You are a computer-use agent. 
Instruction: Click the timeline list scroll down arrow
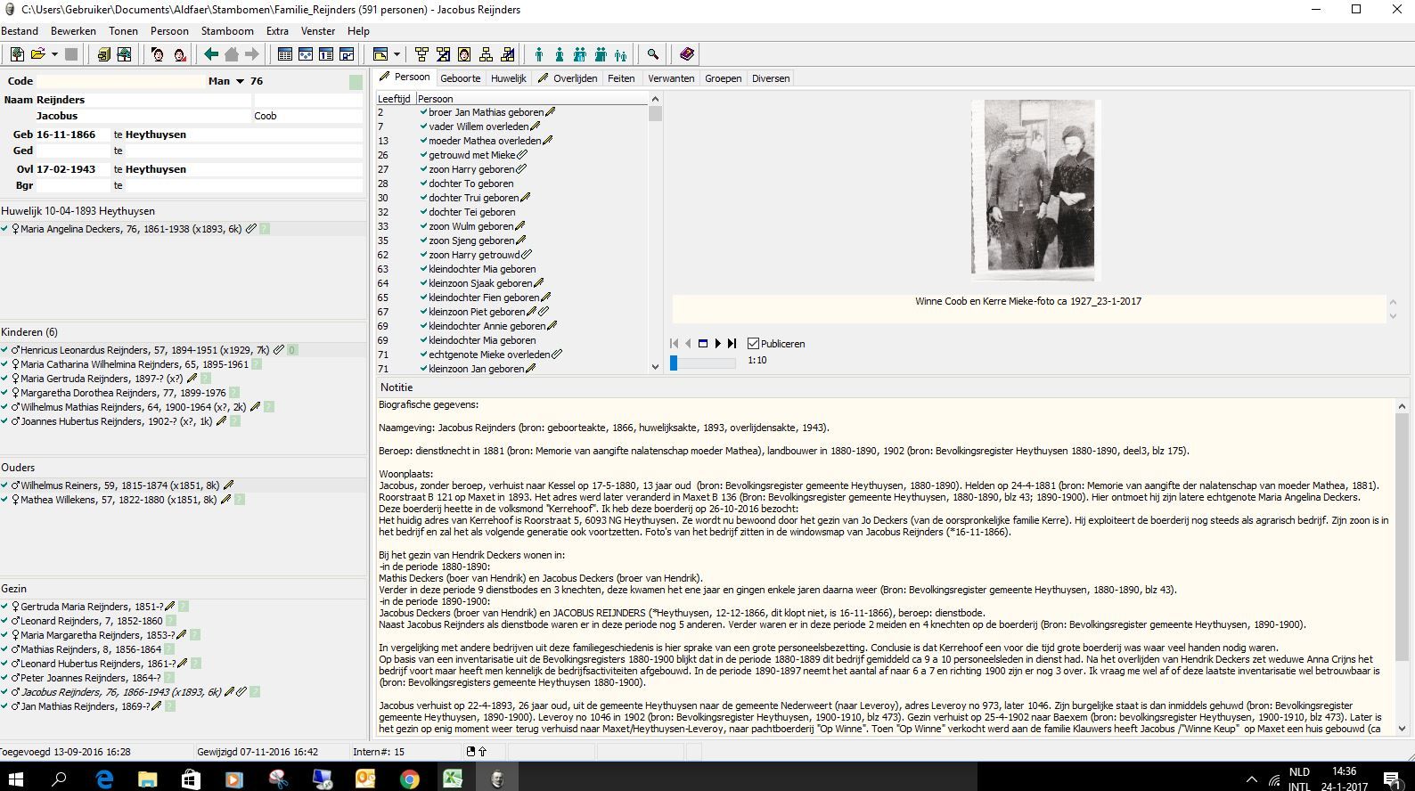point(655,366)
